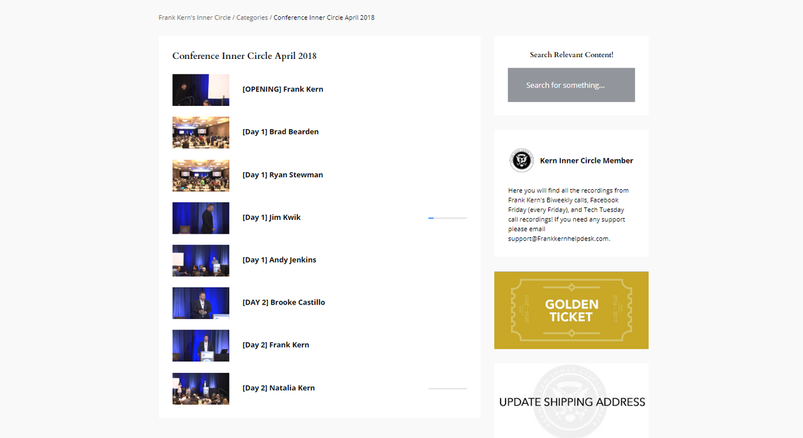Select the Conference Inner Circle April 2018 breadcrumb
This screenshot has height=438, width=803.
click(324, 18)
